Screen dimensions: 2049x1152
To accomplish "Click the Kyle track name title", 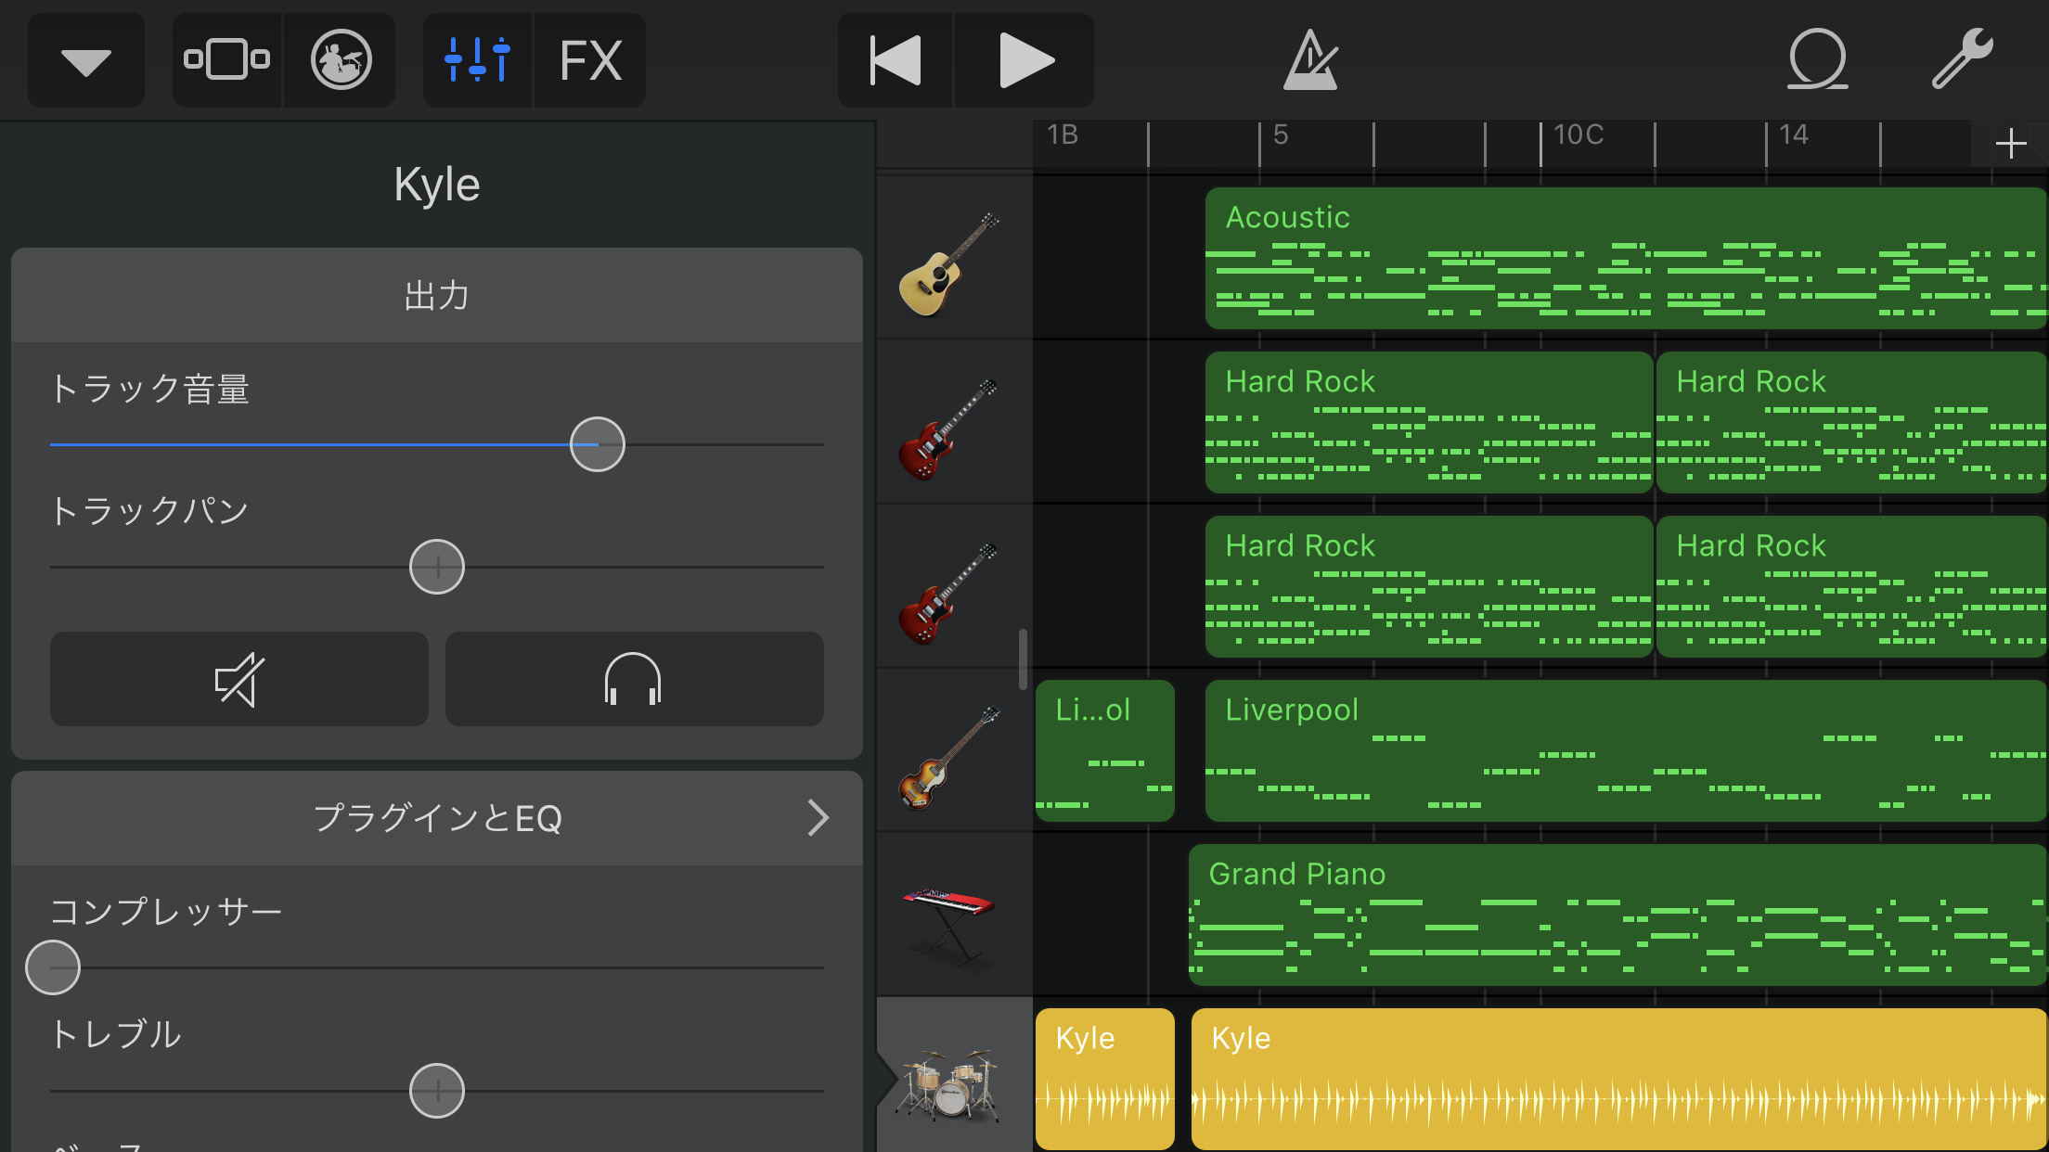I will [437, 185].
